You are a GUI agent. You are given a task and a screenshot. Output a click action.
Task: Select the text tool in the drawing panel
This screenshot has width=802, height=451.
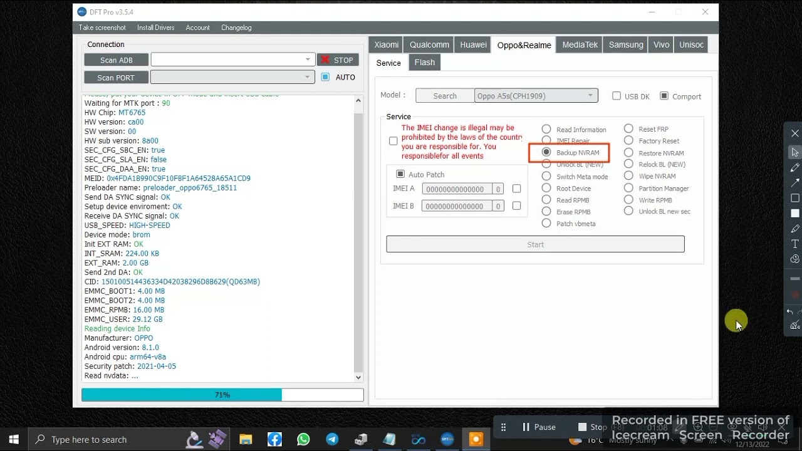[x=795, y=244]
